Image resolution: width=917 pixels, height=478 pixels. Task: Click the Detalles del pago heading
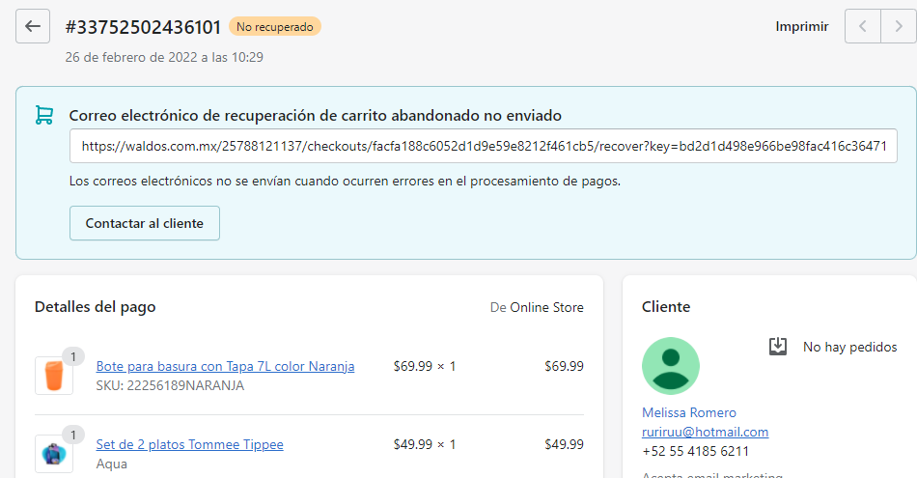(x=96, y=307)
